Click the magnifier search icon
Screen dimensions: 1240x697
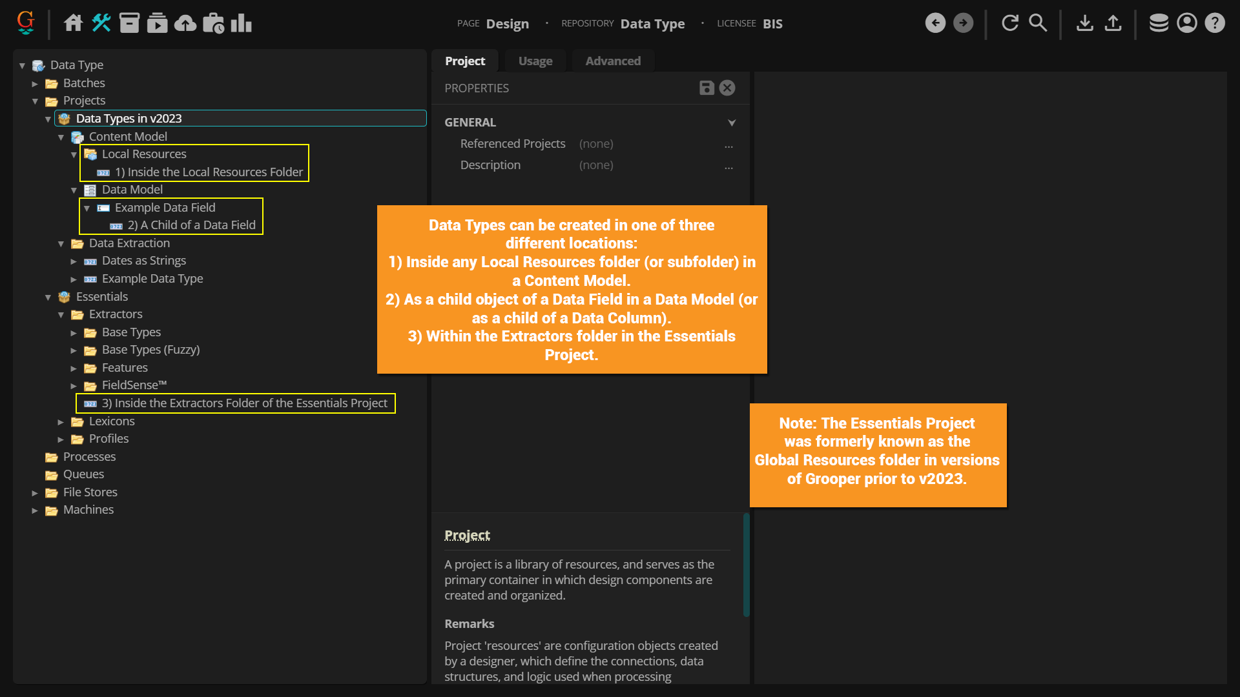point(1038,23)
